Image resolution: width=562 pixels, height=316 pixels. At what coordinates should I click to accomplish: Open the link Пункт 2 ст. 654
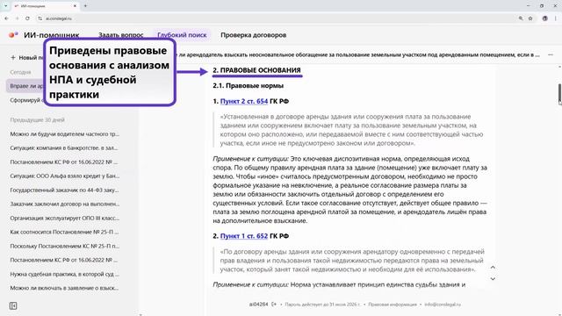[x=244, y=102]
